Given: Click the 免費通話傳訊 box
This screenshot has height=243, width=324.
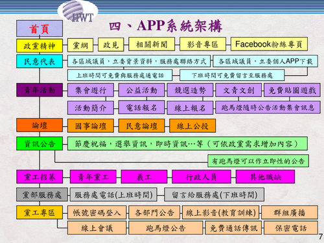Looking at the screenshot, I should [233, 227].
